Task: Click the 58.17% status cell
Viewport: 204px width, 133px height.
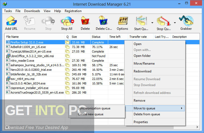Action: (97, 65)
